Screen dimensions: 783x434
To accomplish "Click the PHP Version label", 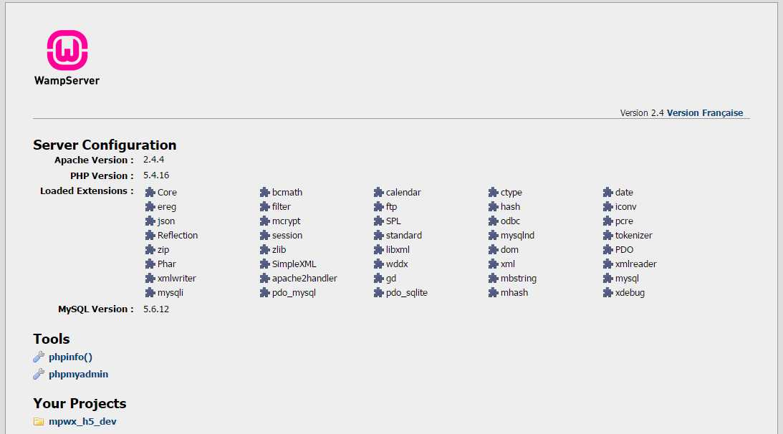I will [102, 175].
